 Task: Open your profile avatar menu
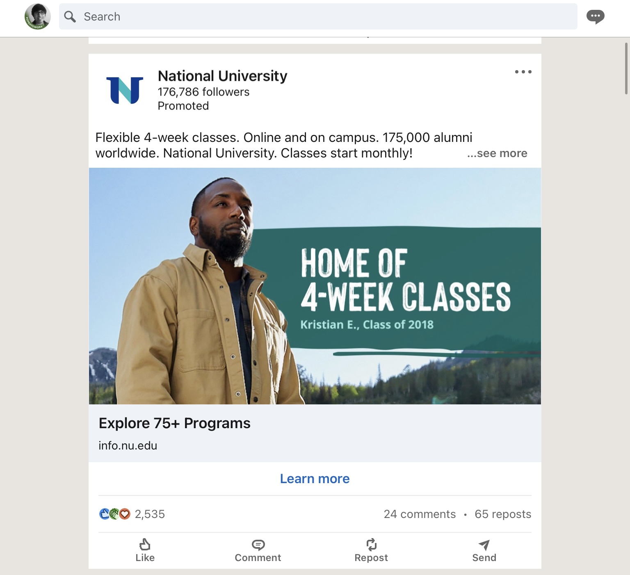pos(37,17)
